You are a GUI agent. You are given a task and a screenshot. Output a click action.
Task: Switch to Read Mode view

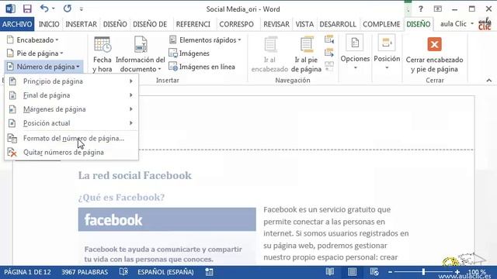330,272
